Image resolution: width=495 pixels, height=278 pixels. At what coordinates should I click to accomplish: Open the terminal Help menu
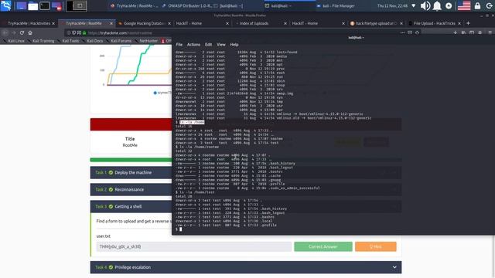234,45
